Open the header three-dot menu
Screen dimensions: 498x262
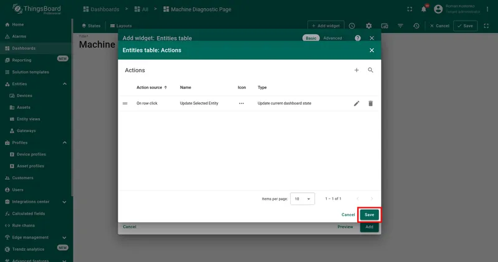point(487,9)
